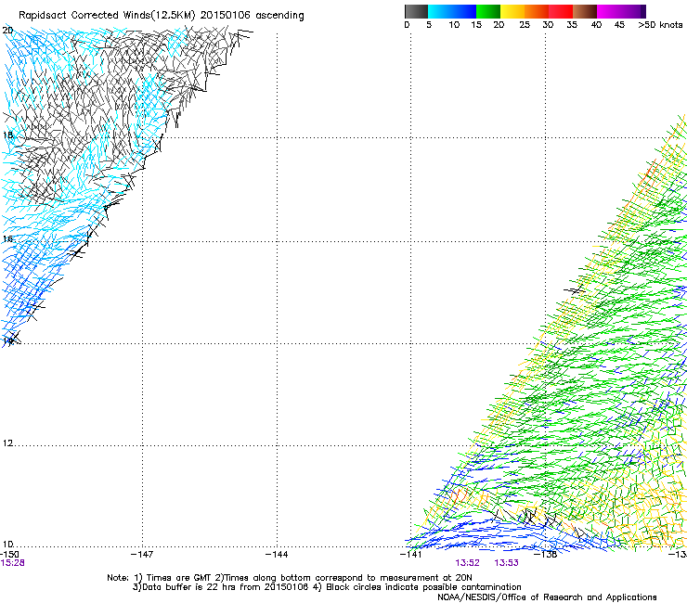Click the green 15-20 knots legend segment

click(x=487, y=11)
